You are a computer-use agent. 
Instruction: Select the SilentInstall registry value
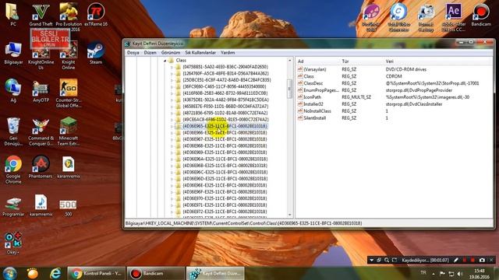click(x=315, y=118)
